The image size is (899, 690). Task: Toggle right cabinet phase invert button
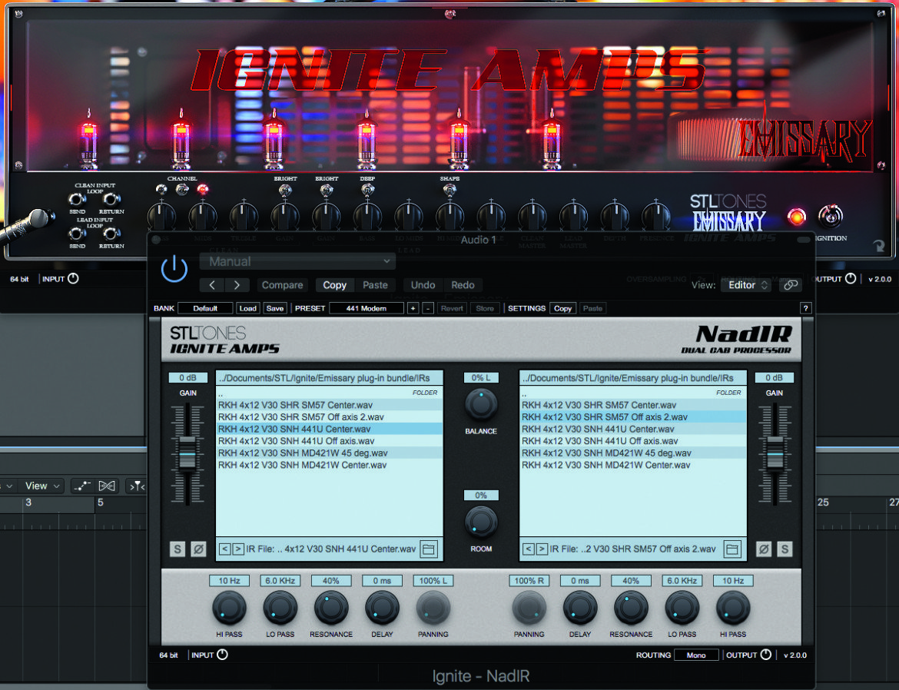point(764,549)
